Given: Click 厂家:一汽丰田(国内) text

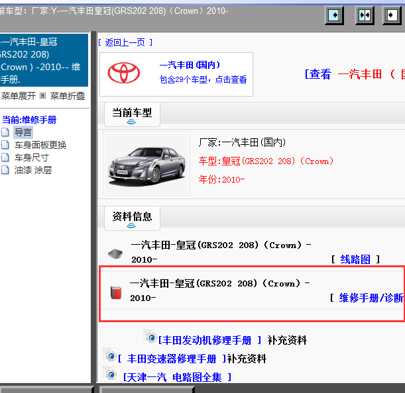Looking at the screenshot, I should coord(242,142).
